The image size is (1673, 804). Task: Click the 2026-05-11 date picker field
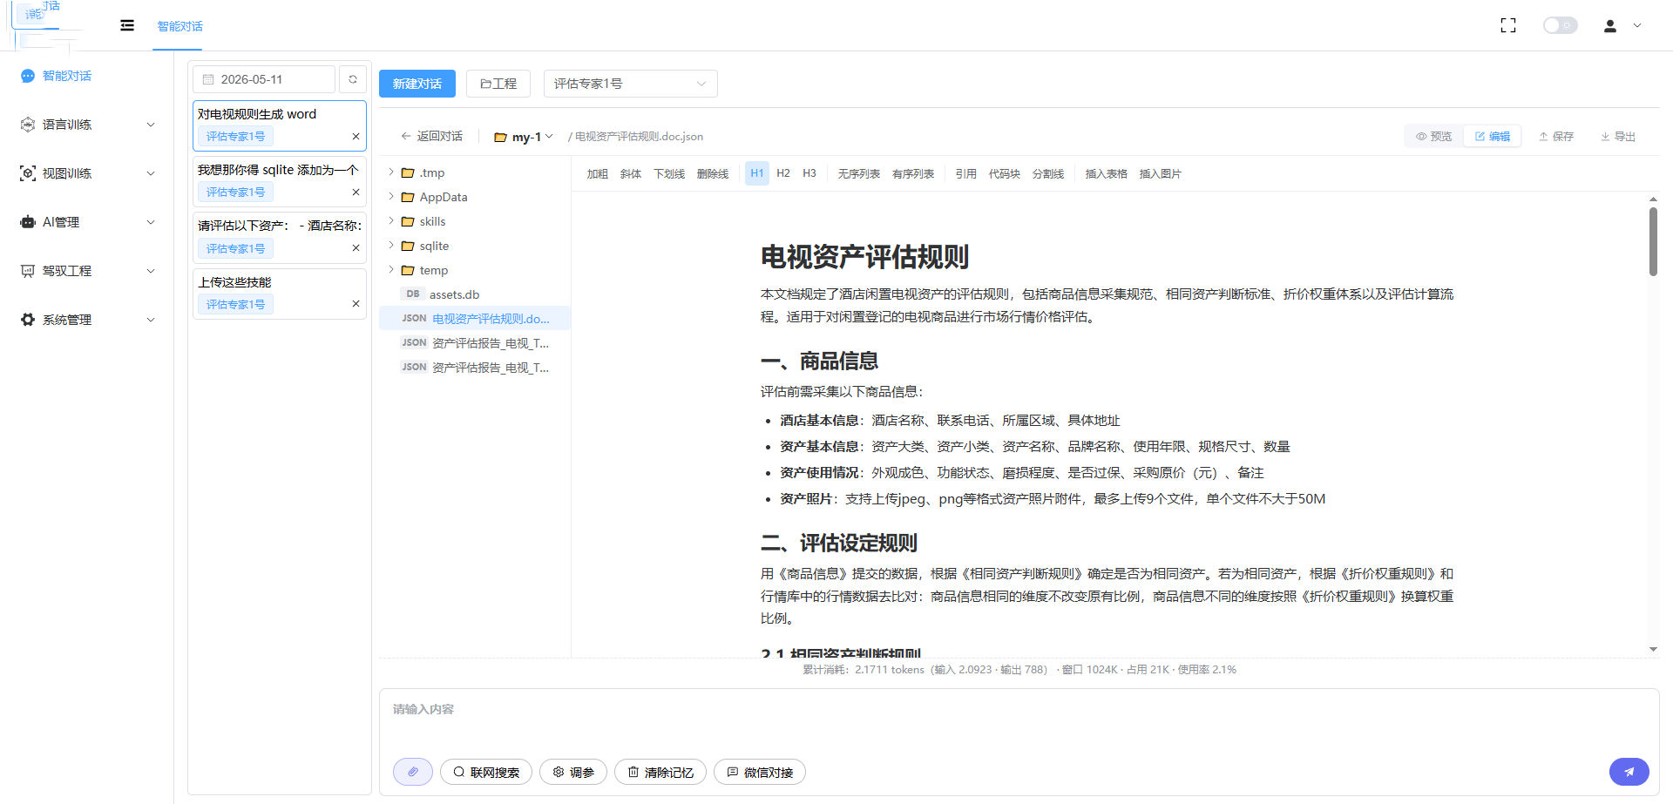(x=263, y=79)
